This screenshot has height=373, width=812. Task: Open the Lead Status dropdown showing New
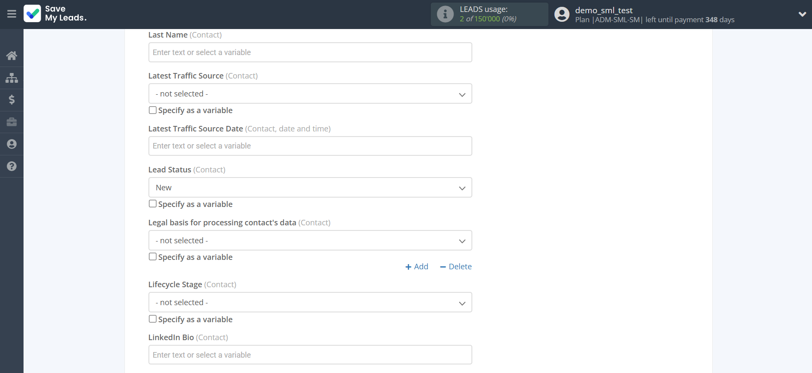pyautogui.click(x=310, y=188)
